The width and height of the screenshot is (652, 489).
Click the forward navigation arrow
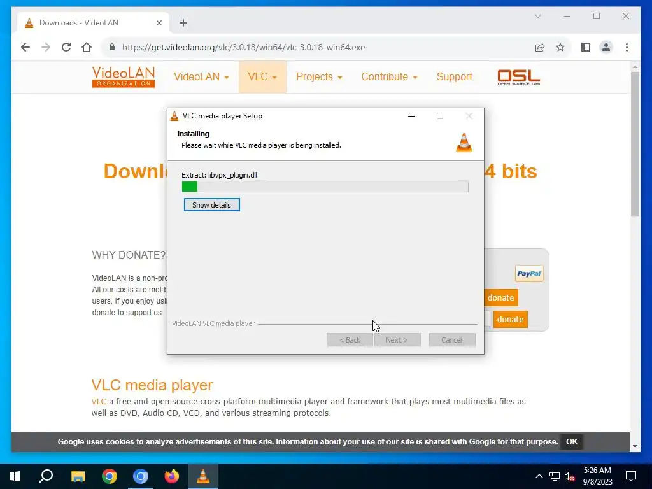click(x=46, y=47)
